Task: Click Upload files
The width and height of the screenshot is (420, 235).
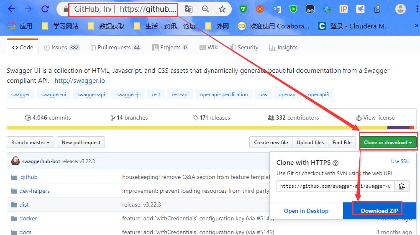Action: tap(310, 143)
